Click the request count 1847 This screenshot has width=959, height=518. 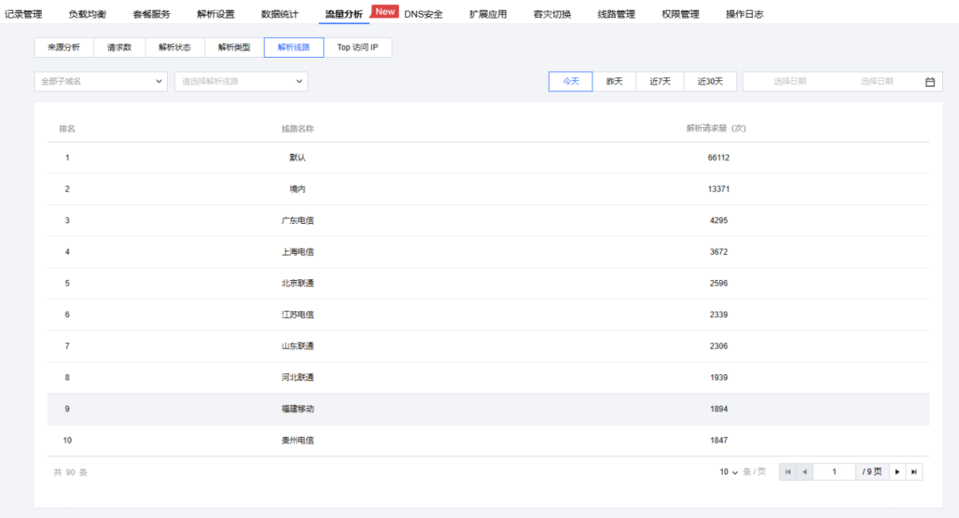pos(718,440)
